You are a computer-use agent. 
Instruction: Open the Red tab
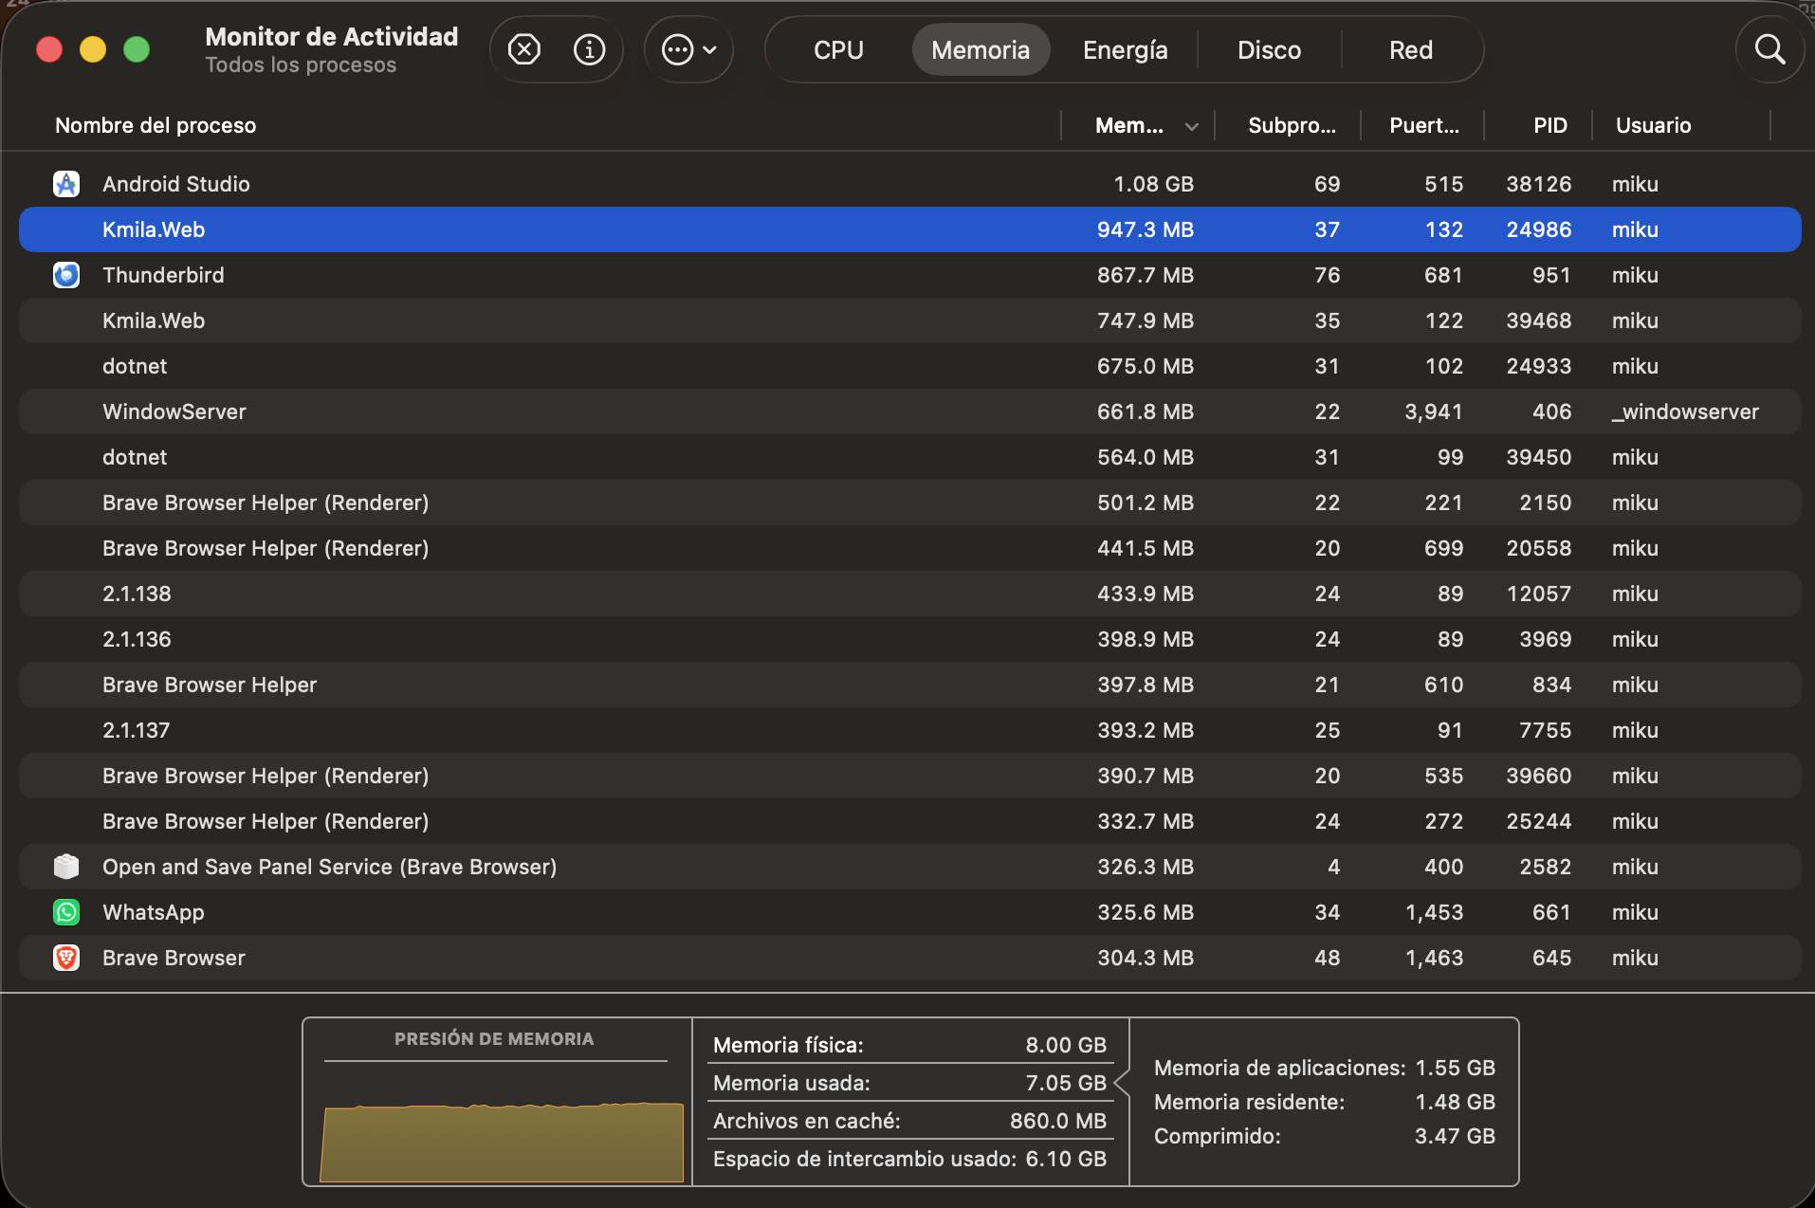[x=1411, y=49]
